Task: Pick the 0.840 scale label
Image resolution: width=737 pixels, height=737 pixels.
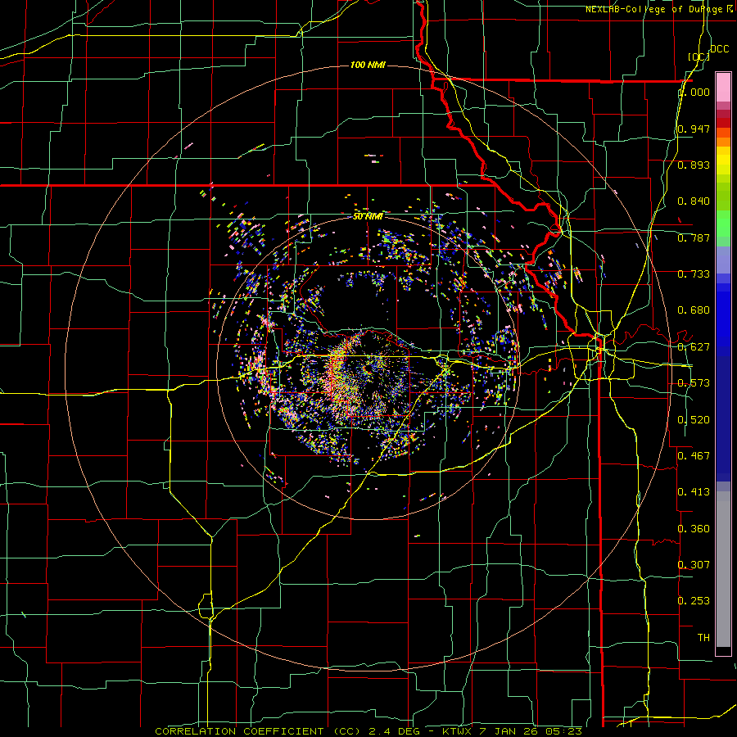Action: pyautogui.click(x=694, y=201)
